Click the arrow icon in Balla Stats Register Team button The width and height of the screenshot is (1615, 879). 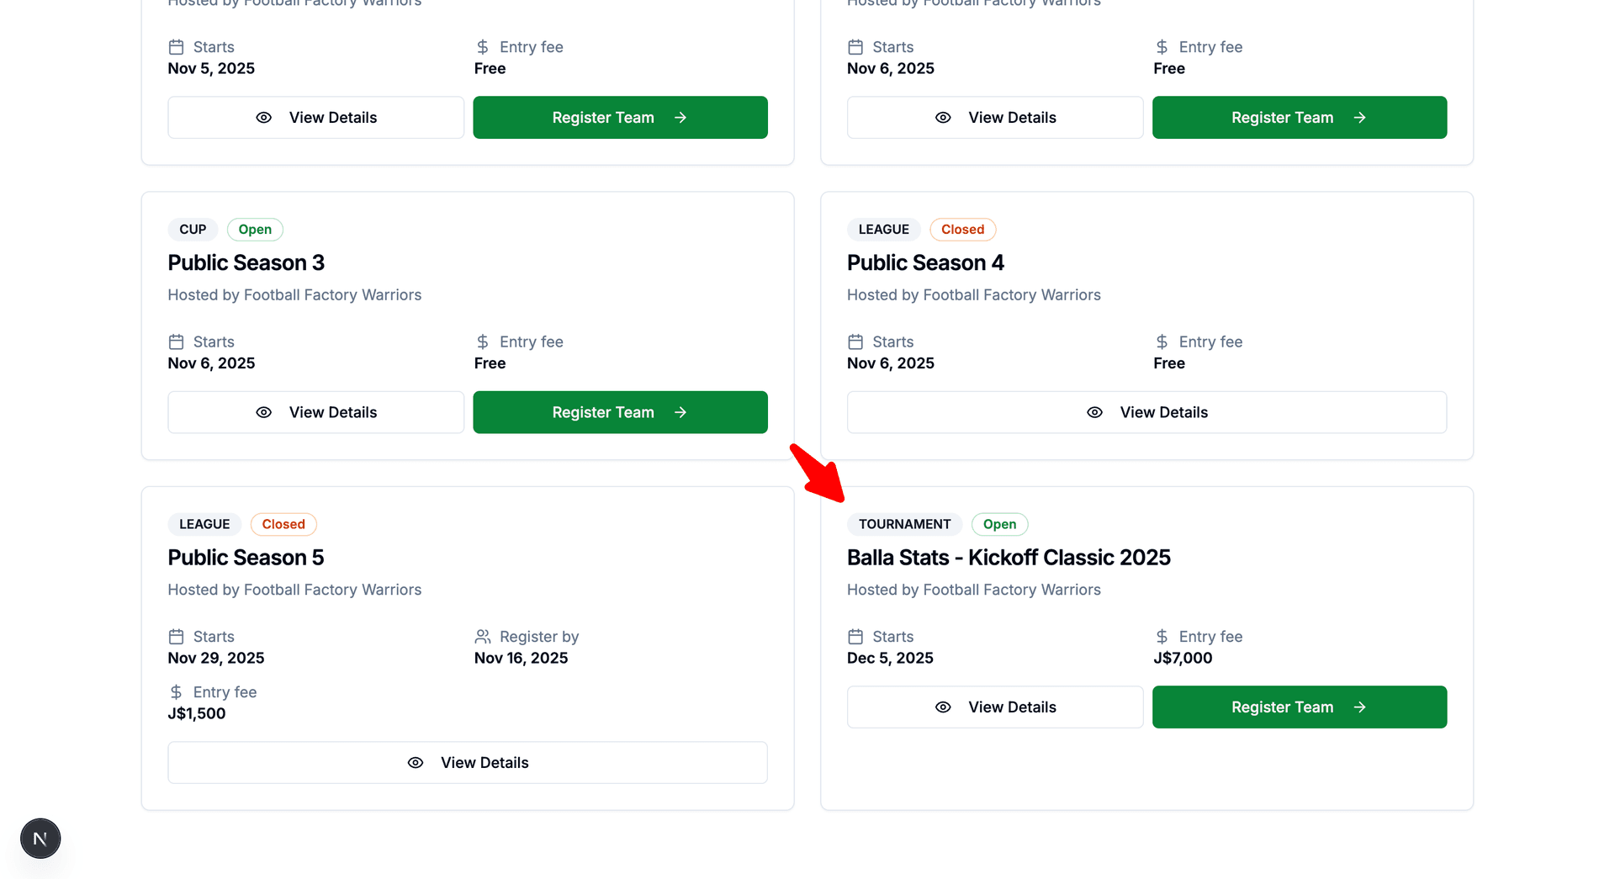point(1360,707)
